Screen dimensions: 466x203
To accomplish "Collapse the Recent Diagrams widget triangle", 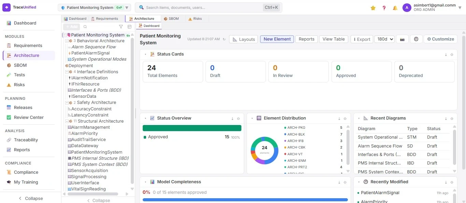I will point(359,119).
